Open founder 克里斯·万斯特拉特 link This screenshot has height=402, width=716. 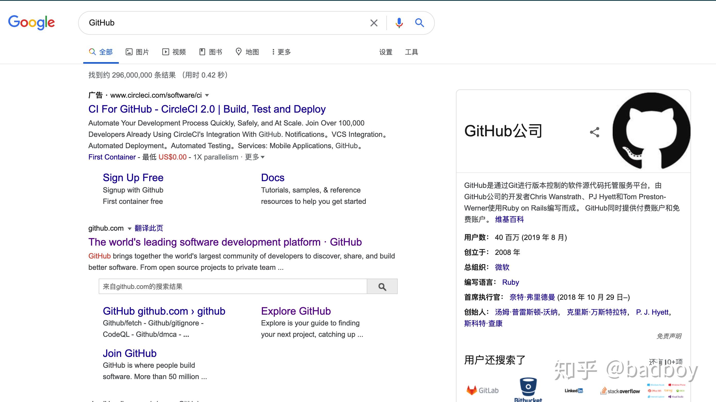[x=597, y=312]
